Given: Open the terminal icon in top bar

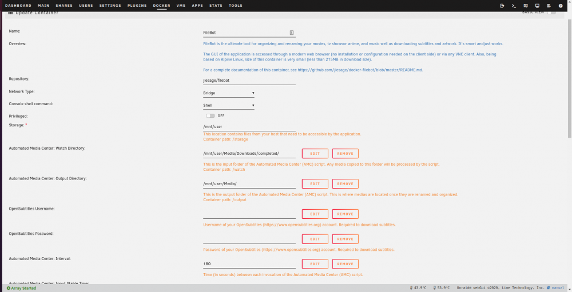Looking at the screenshot, I should point(514,6).
